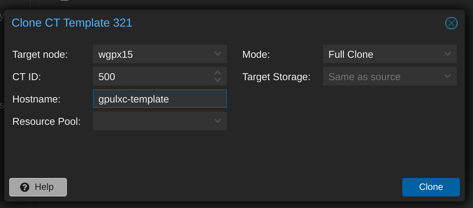Expand the Resource Pool chevron
Image resolution: width=473 pixels, height=208 pixels.
[x=218, y=121]
